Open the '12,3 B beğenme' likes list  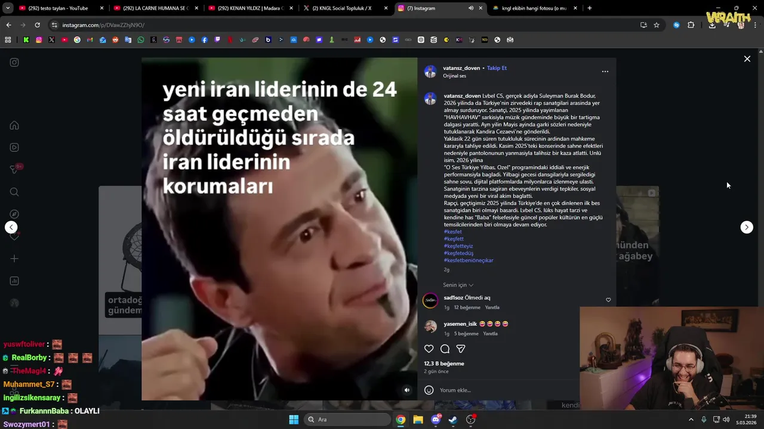tap(444, 363)
